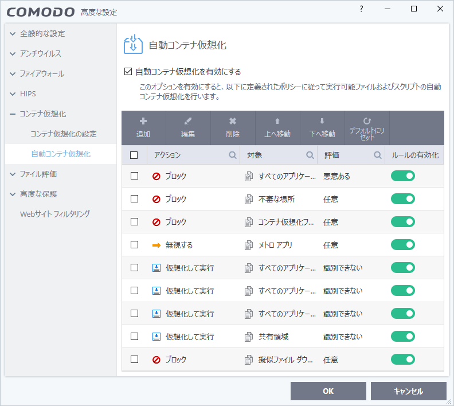Select the checkbox for メトロ アプリ rule
Screen dimensions: 454x406
click(x=134, y=245)
